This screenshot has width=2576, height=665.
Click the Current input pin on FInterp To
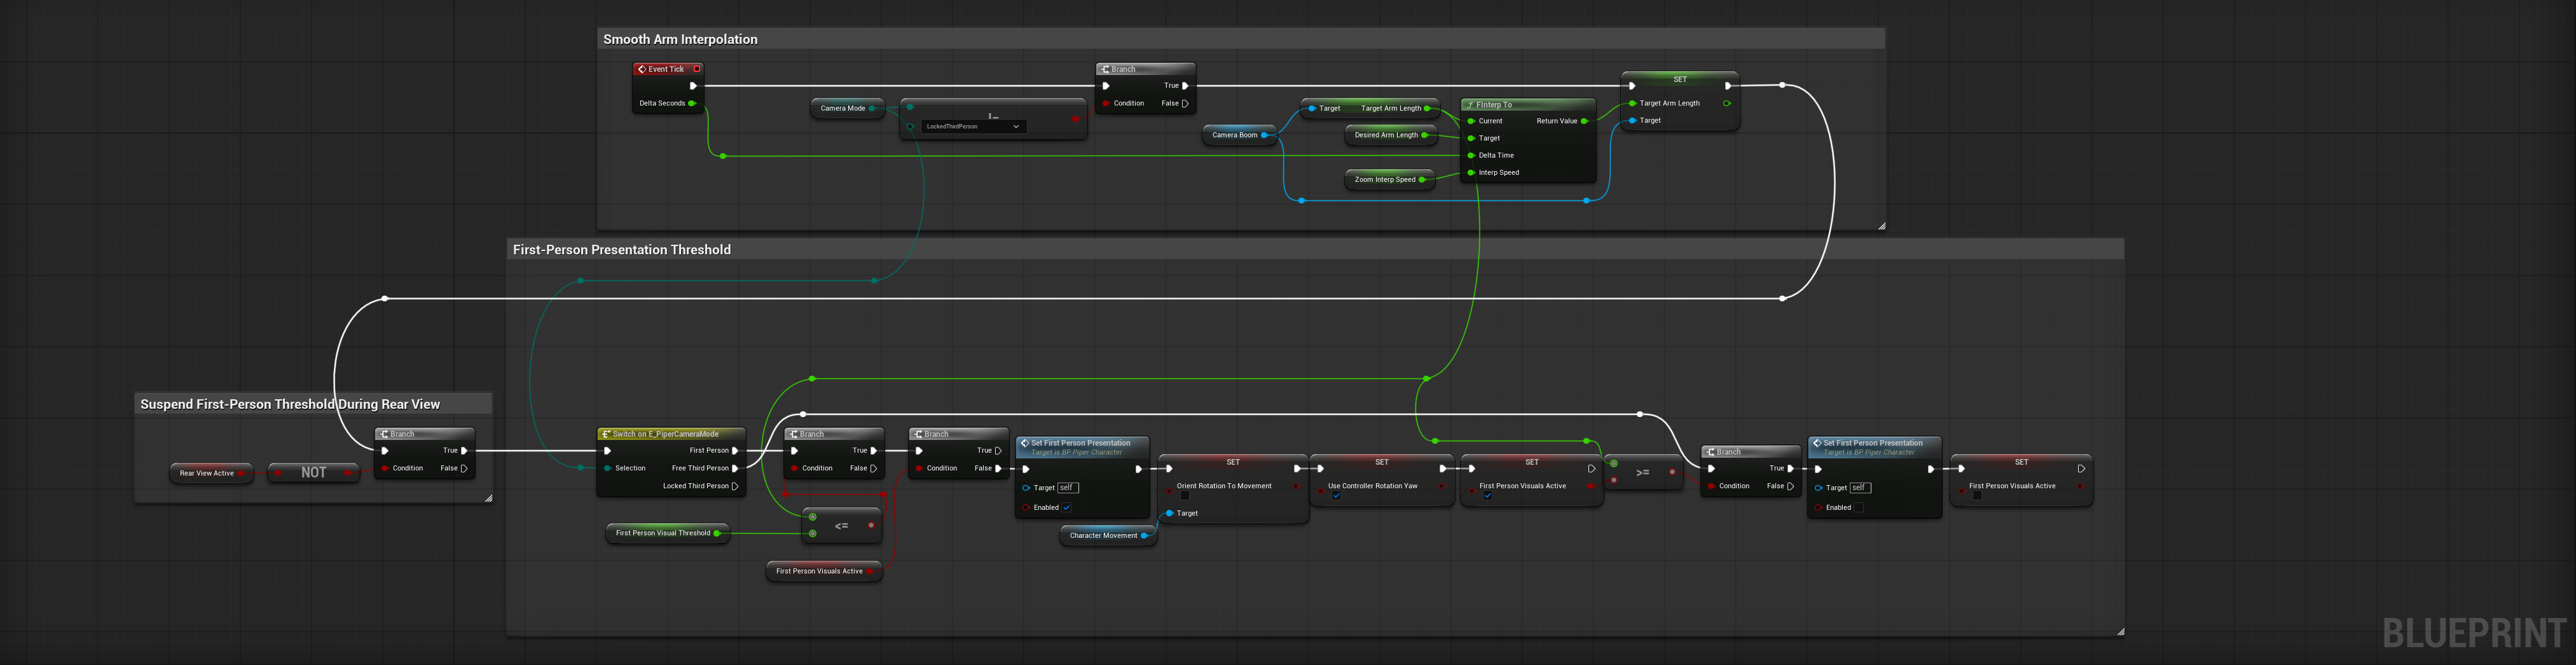1471,121
